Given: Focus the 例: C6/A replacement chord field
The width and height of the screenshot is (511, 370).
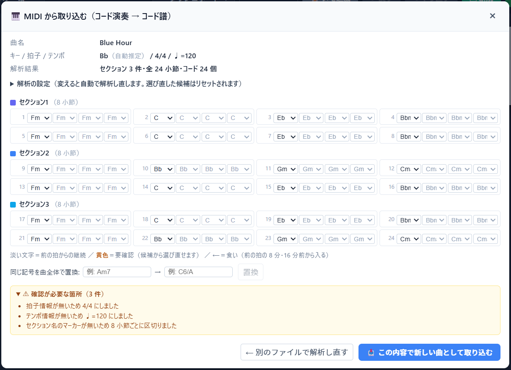Looking at the screenshot, I should 199,272.
